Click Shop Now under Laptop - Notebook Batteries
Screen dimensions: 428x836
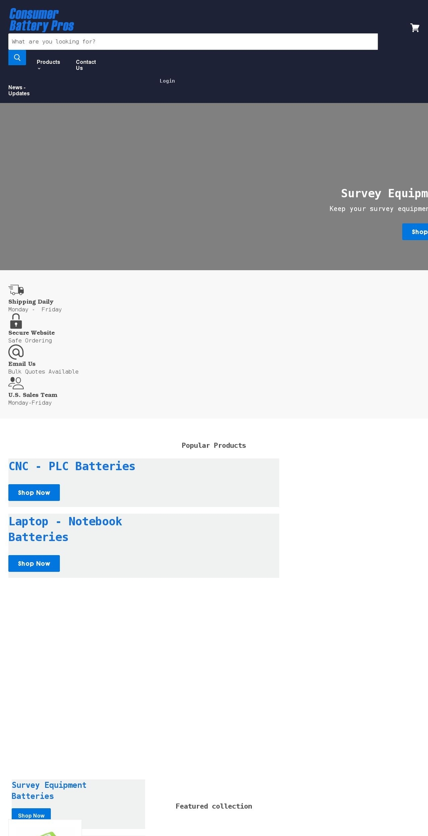pyautogui.click(x=34, y=564)
